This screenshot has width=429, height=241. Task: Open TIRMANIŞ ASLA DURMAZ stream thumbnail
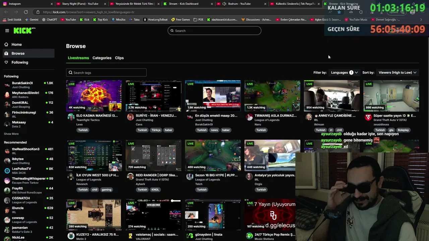pyautogui.click(x=272, y=96)
